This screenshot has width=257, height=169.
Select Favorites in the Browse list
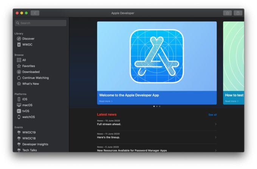[29, 66]
